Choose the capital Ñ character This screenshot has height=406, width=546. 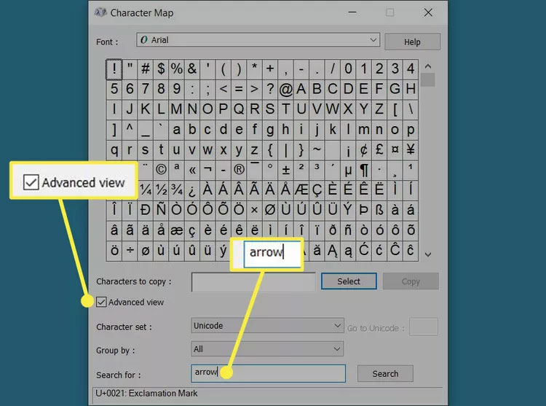[161, 211]
